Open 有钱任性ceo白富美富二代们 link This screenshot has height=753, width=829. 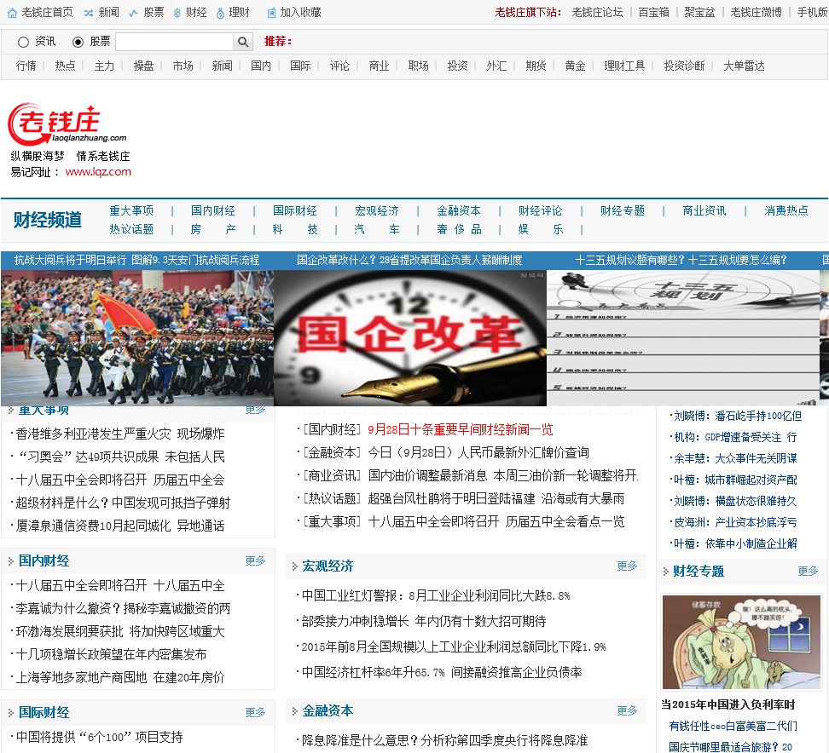tap(733, 726)
